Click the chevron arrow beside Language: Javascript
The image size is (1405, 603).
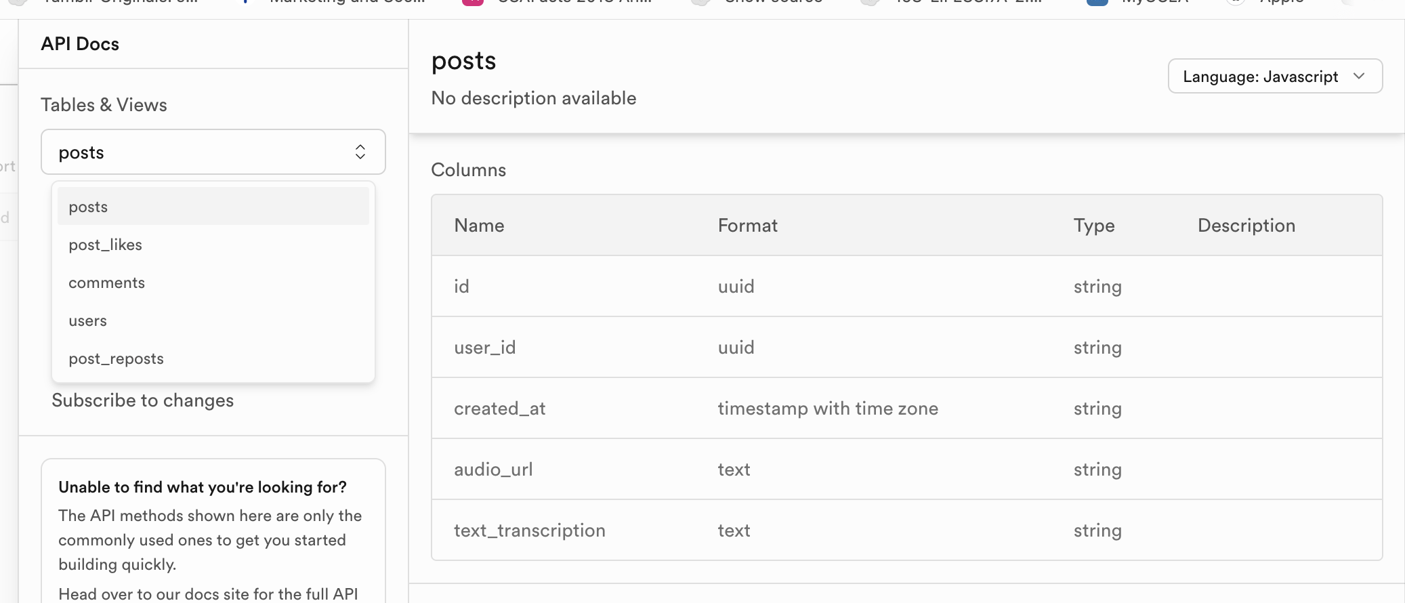click(x=1359, y=76)
